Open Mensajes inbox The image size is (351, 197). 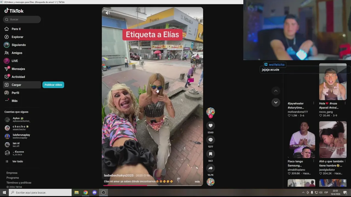click(18, 69)
